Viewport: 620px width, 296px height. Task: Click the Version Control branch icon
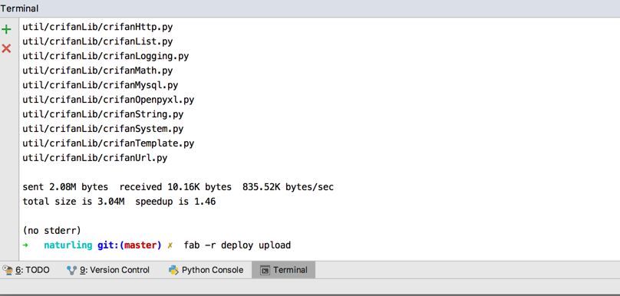coord(71,271)
